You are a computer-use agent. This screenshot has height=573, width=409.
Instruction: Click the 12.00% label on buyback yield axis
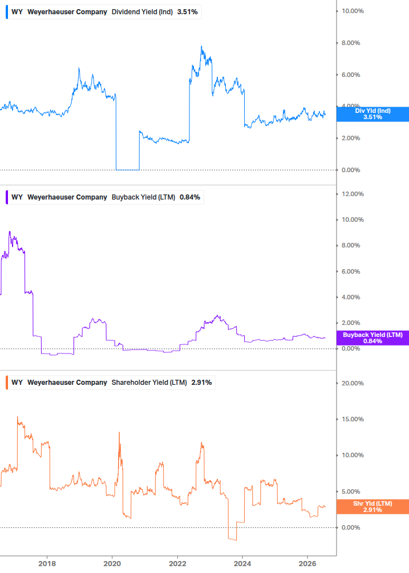coord(353,194)
